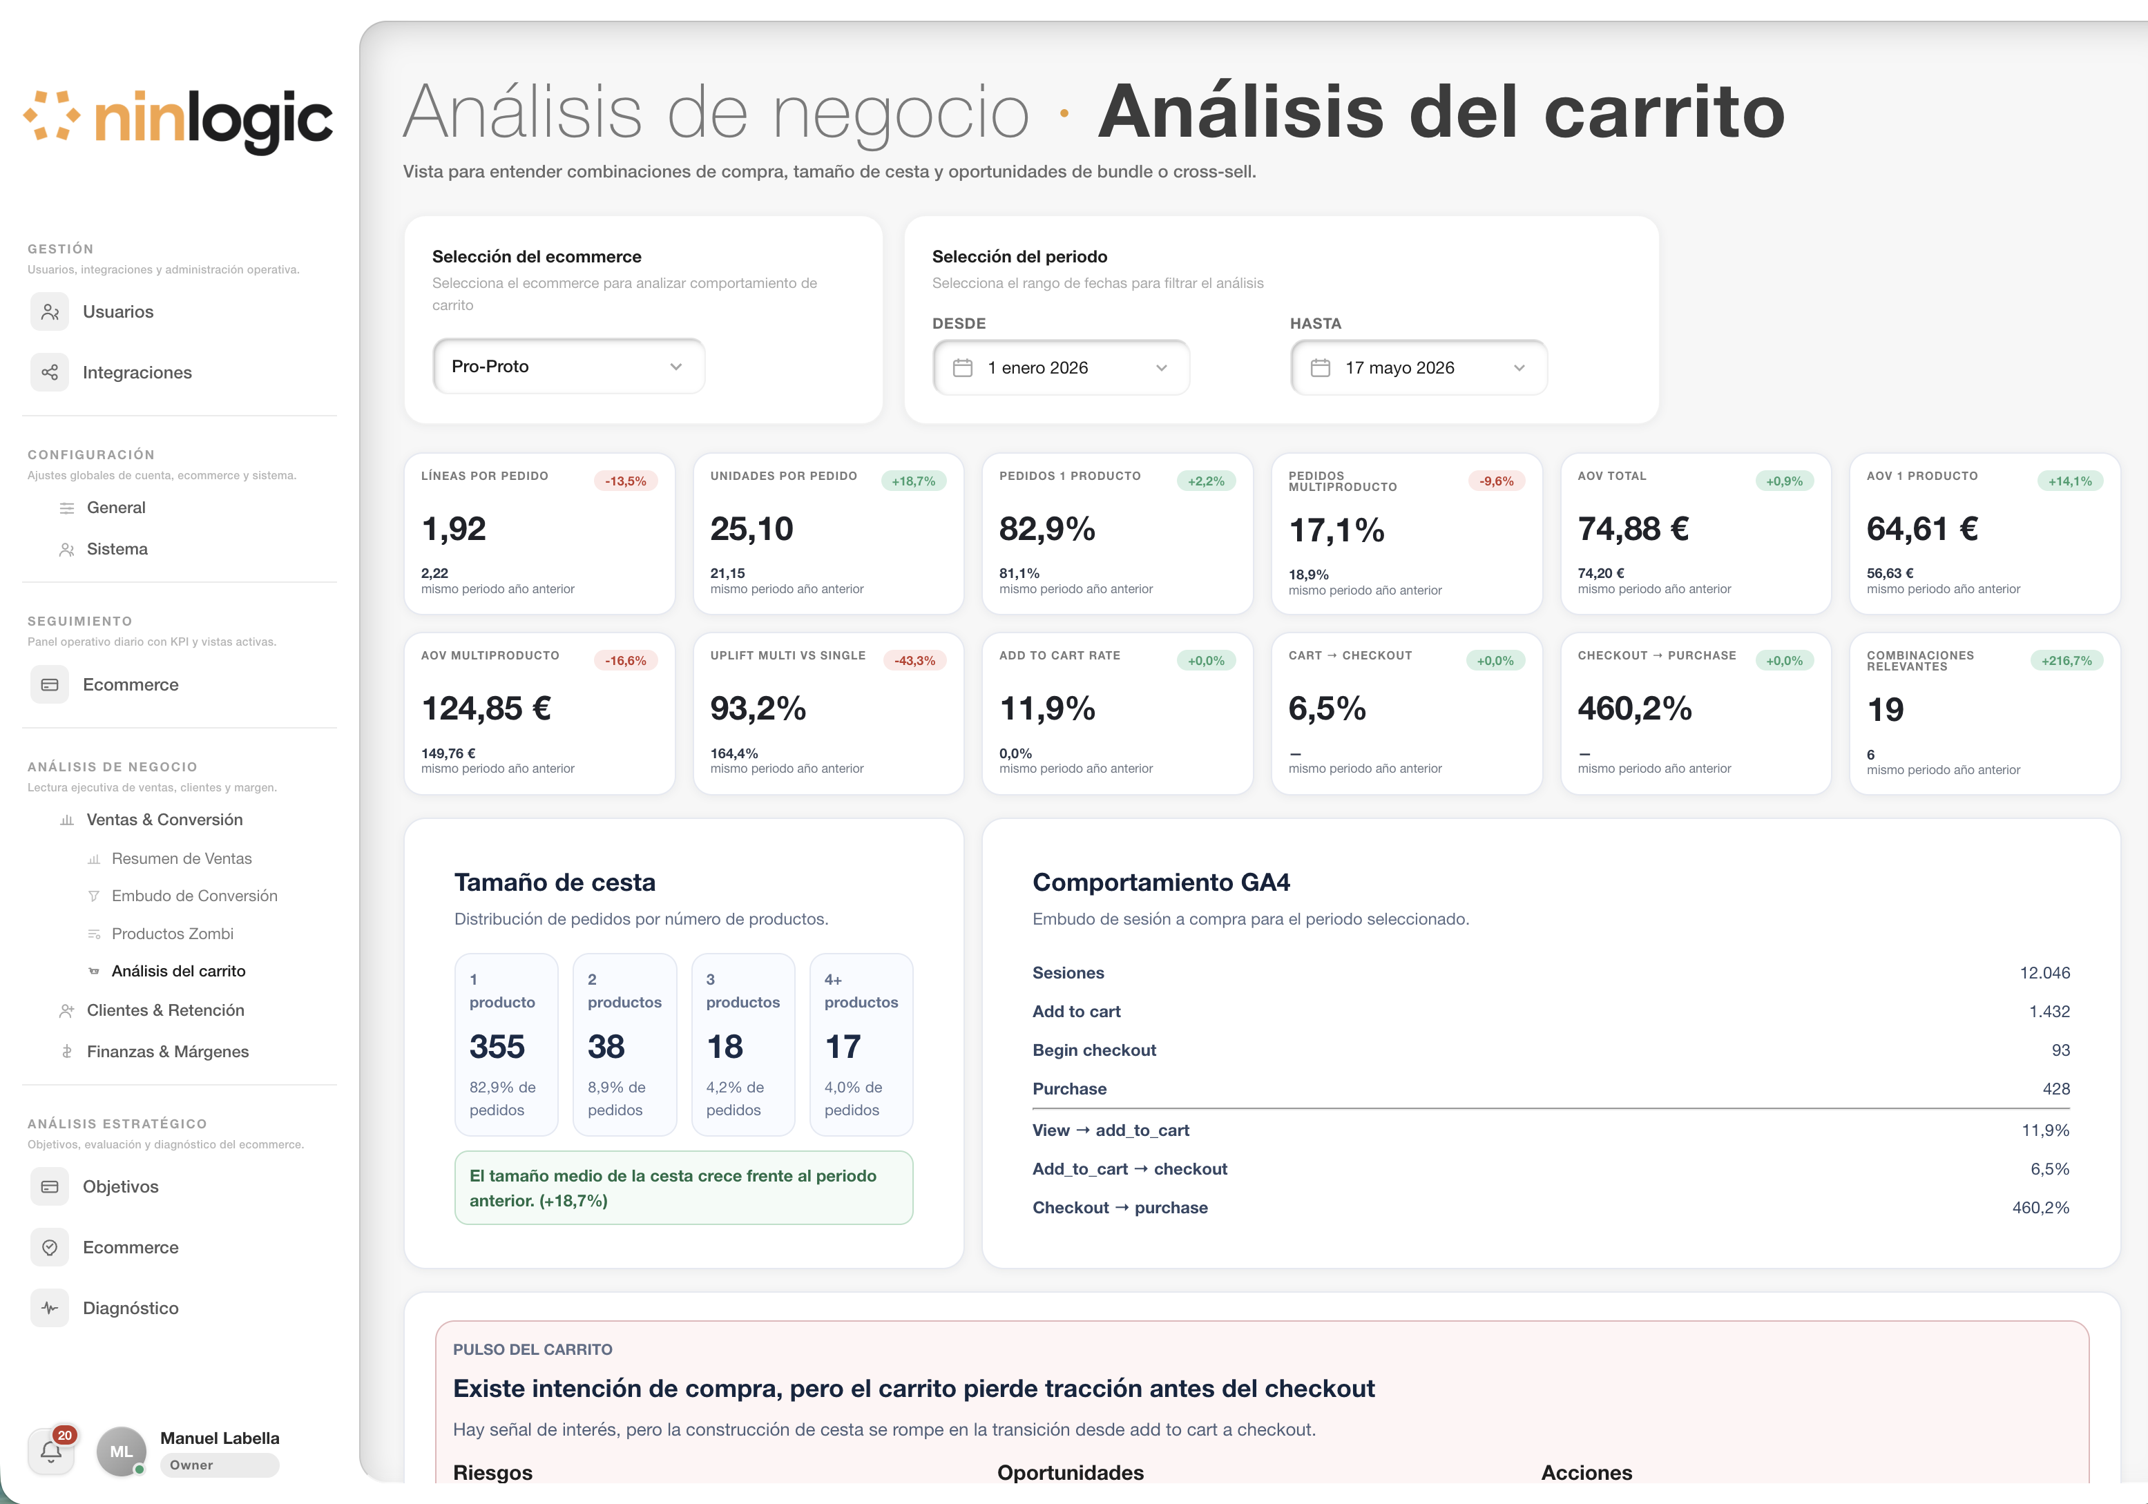
Task: Click Manuel Labella profile name
Action: [x=220, y=1438]
